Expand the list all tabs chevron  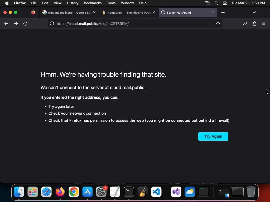pos(254,12)
